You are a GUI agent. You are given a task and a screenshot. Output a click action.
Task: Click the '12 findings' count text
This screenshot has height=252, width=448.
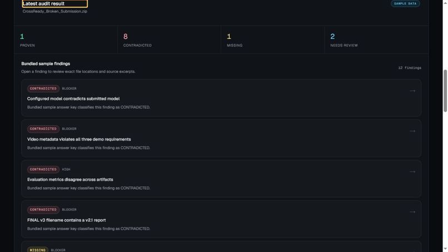[410, 68]
